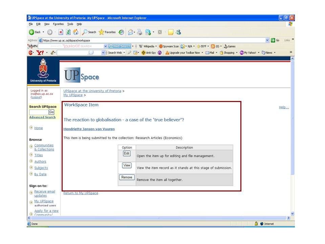
Task: Expand hidden Yahoo toolbar items chevron
Action: (x=291, y=52)
